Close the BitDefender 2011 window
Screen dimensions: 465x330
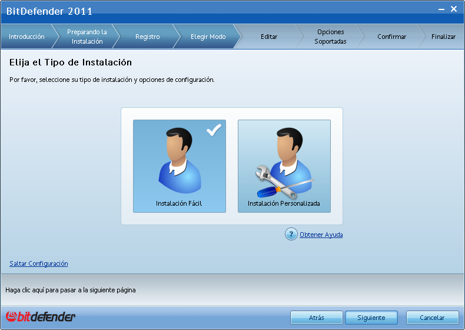point(454,9)
